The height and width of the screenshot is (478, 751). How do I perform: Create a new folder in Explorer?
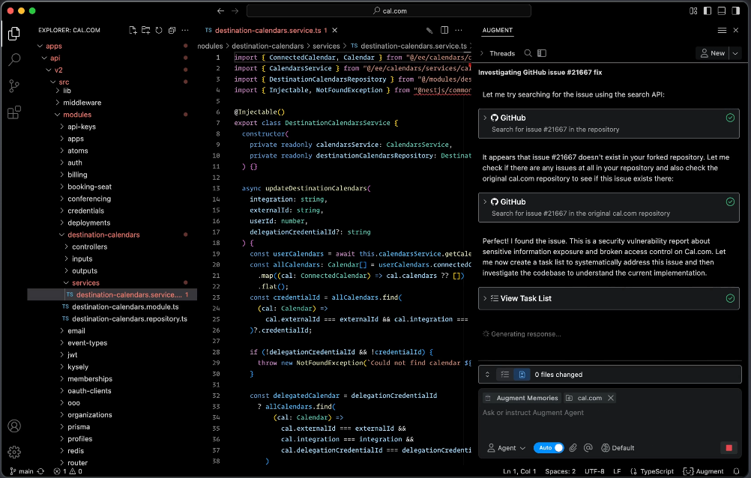[x=145, y=30]
